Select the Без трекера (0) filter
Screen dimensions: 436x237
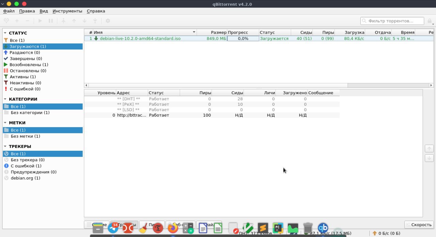43,160
